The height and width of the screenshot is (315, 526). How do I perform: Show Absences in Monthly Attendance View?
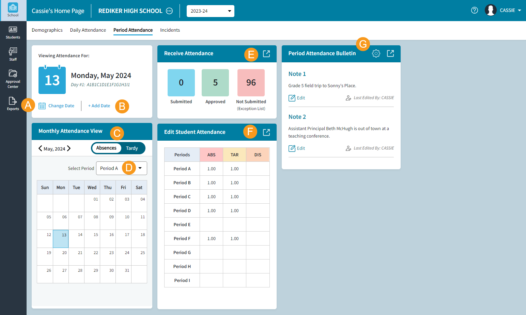(107, 148)
